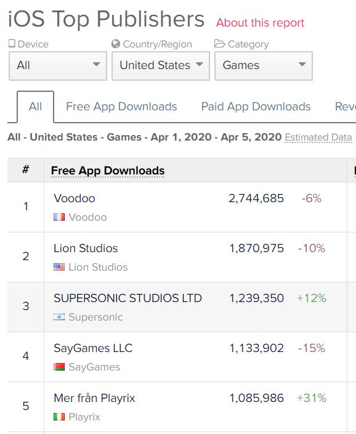Click the French flag next to Voodoo
Viewport: 356px width, 434px height.
coord(59,217)
